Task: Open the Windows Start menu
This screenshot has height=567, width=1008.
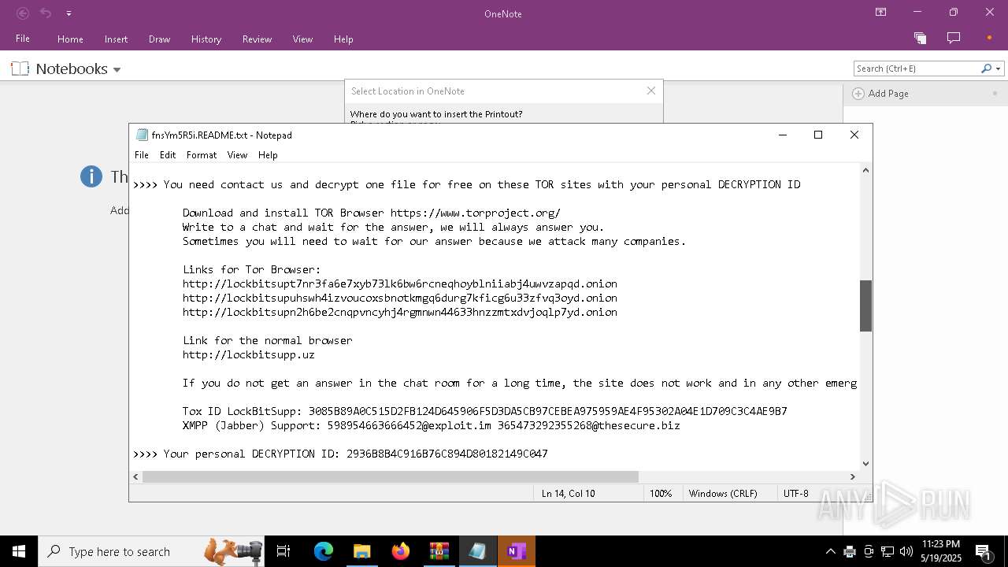Action: click(19, 551)
